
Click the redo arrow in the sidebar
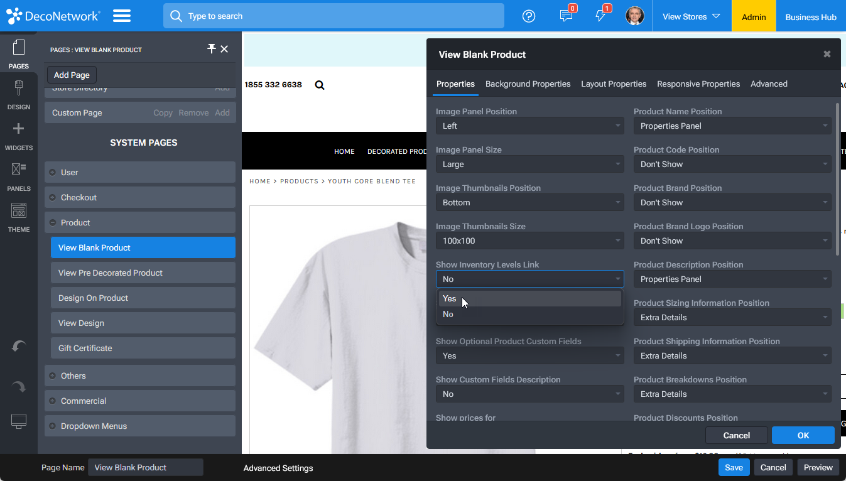coord(19,386)
